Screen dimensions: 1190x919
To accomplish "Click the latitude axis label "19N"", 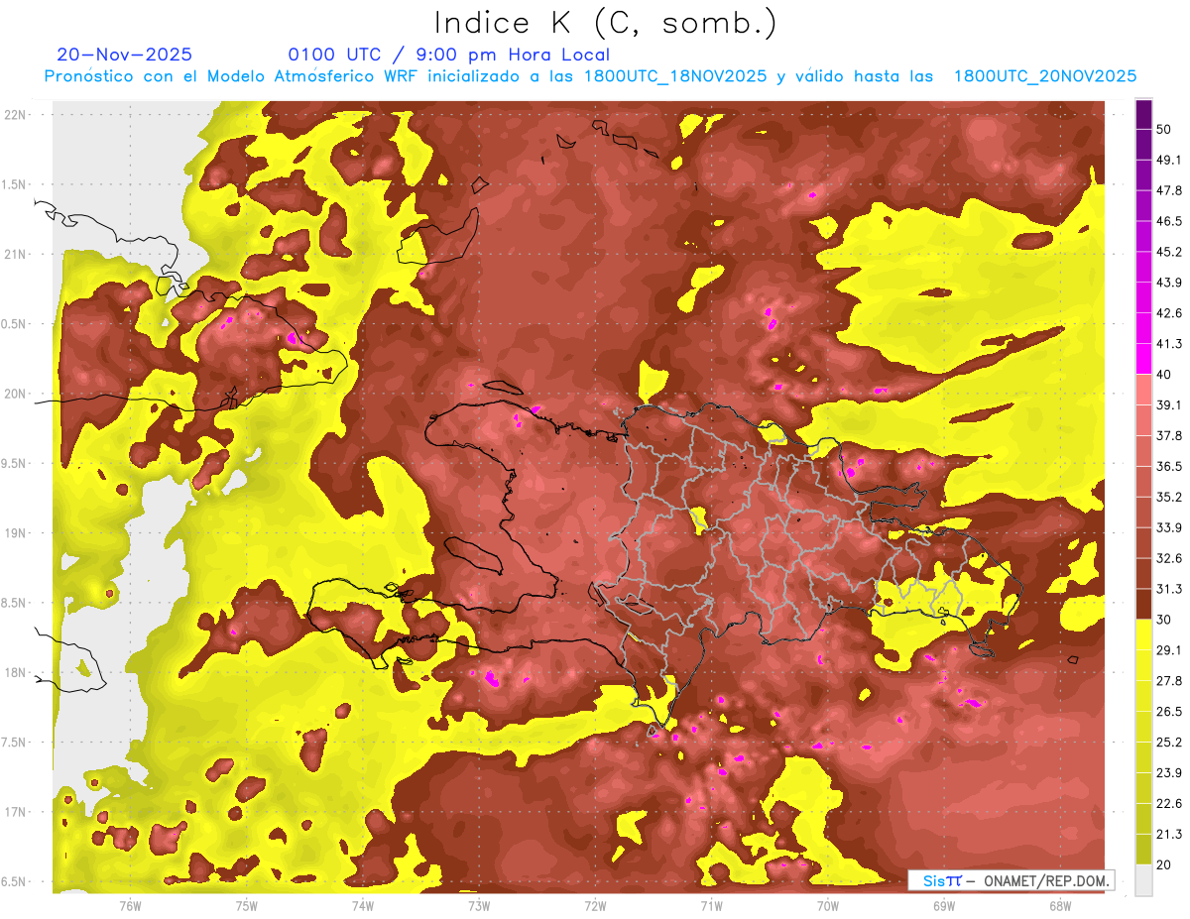I will 14,533.
